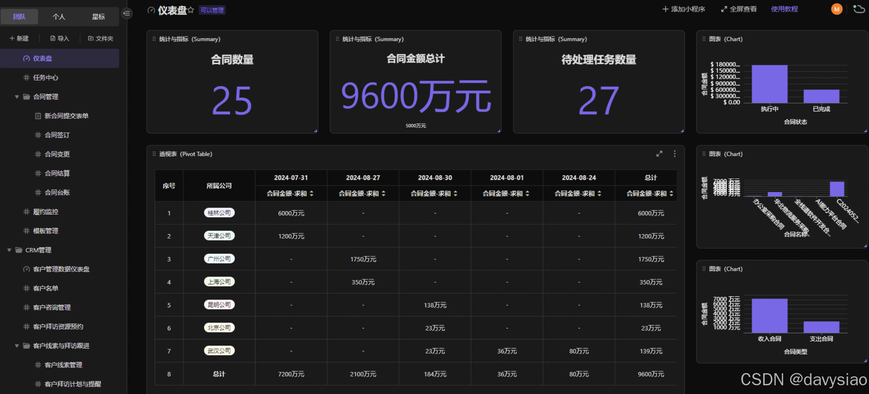Star the 仪表盘 dashboard title
Image resolution: width=869 pixels, height=394 pixels.
[191, 10]
